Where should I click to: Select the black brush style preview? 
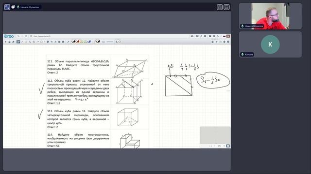point(97,42)
